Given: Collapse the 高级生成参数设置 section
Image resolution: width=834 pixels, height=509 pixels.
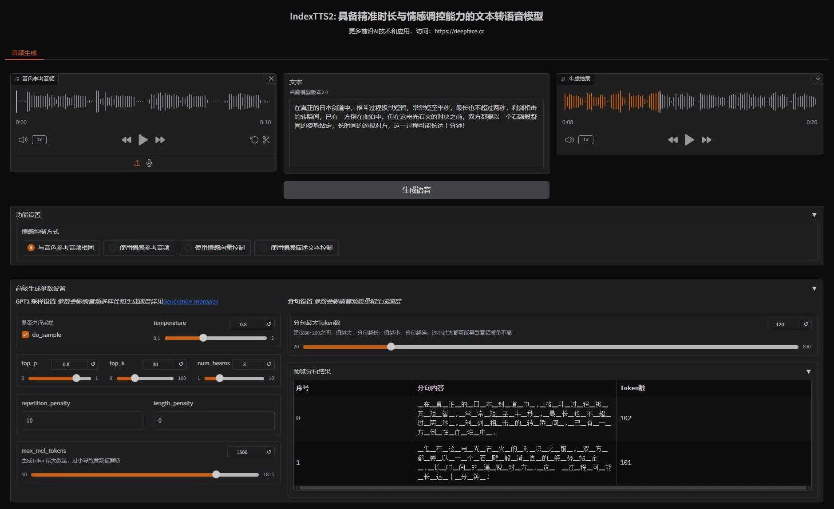Looking at the screenshot, I should coord(814,288).
